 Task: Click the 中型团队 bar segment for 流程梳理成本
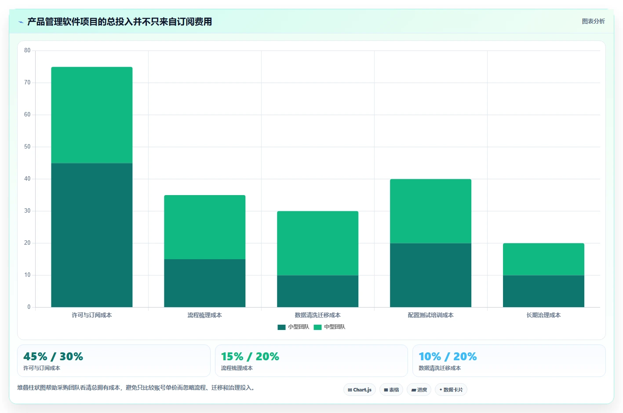(x=205, y=227)
